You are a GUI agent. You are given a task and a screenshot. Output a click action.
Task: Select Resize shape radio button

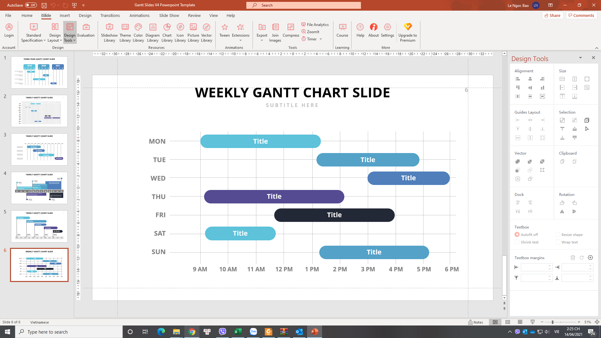[558, 234]
